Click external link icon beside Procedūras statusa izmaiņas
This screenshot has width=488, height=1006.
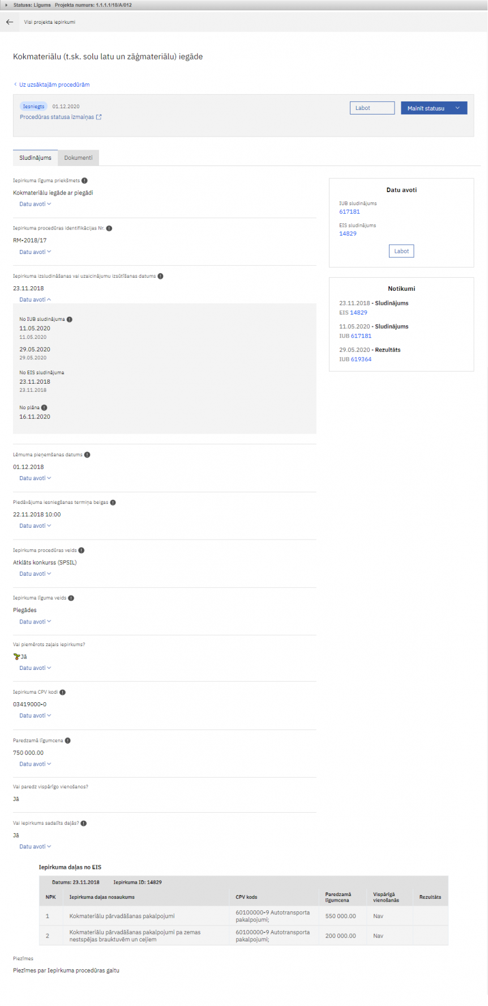tap(99, 117)
